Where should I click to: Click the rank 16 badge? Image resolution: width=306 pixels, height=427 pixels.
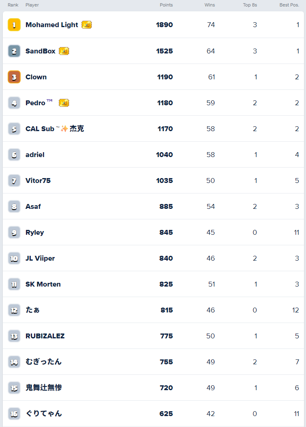coord(14,414)
